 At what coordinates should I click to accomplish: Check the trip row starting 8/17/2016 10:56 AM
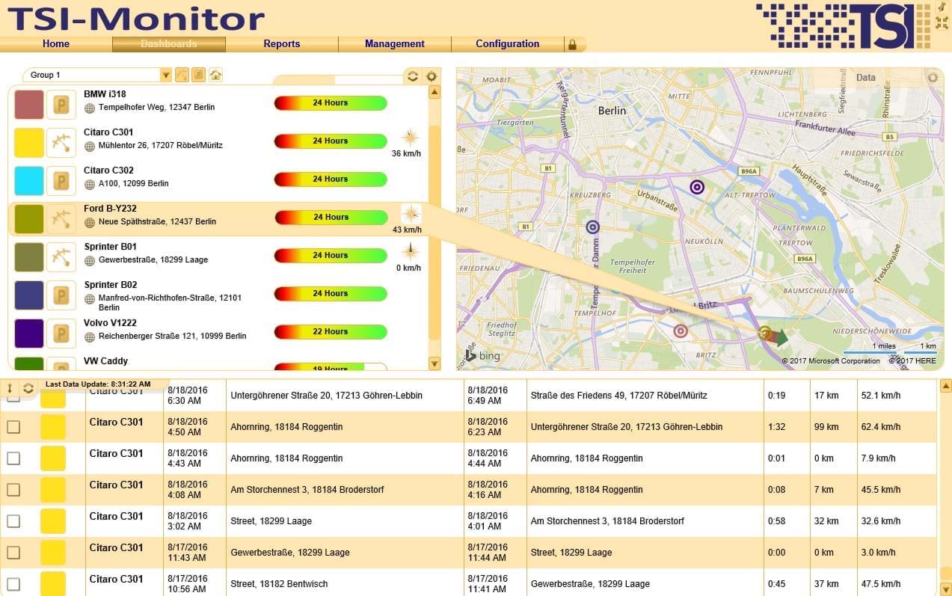coord(13,584)
